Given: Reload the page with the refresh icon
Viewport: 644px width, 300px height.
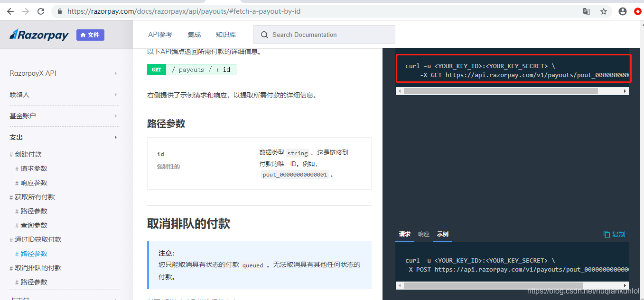Looking at the screenshot, I should 41,11.
